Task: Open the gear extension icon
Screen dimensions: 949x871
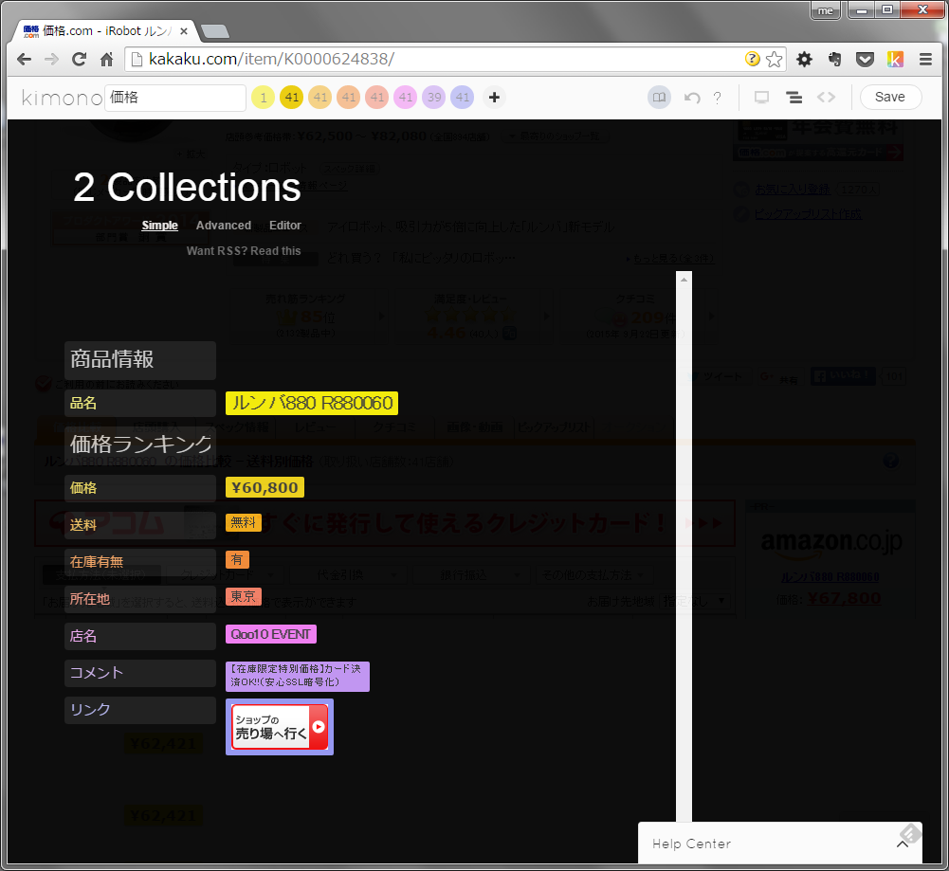Action: [x=804, y=60]
